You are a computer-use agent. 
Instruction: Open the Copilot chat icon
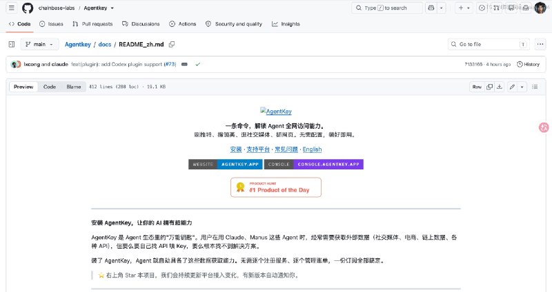[431, 8]
